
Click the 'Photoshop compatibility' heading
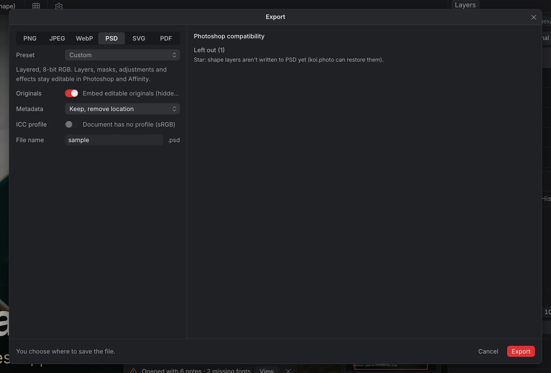coord(229,36)
